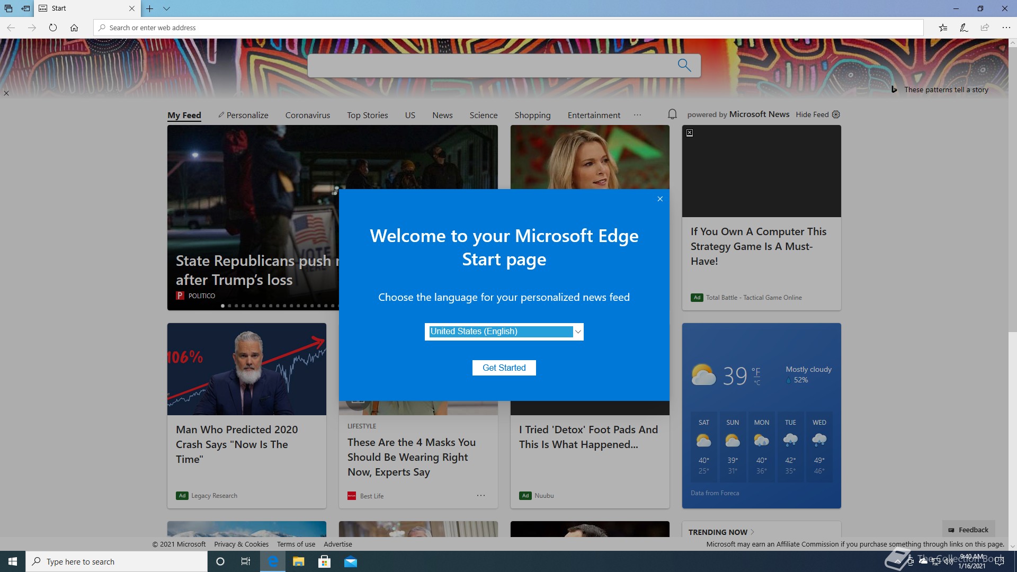
Task: Click the Get Started button
Action: pyautogui.click(x=504, y=368)
